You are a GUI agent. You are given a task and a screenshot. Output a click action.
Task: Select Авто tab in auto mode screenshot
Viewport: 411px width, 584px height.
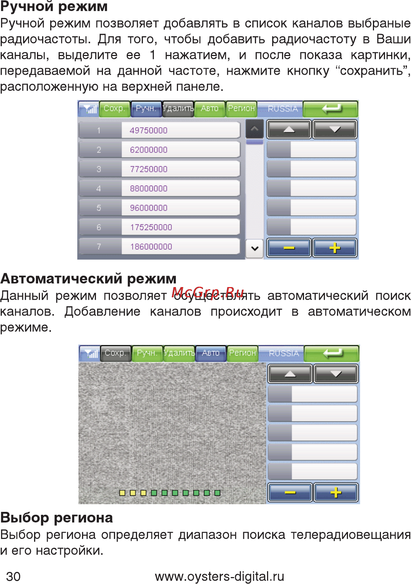(211, 353)
